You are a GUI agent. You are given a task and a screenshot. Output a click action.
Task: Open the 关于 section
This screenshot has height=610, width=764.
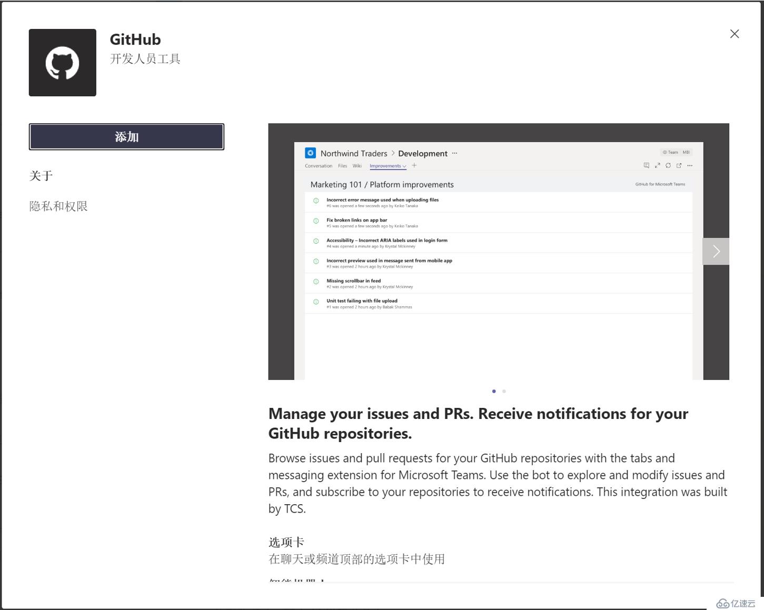point(41,176)
